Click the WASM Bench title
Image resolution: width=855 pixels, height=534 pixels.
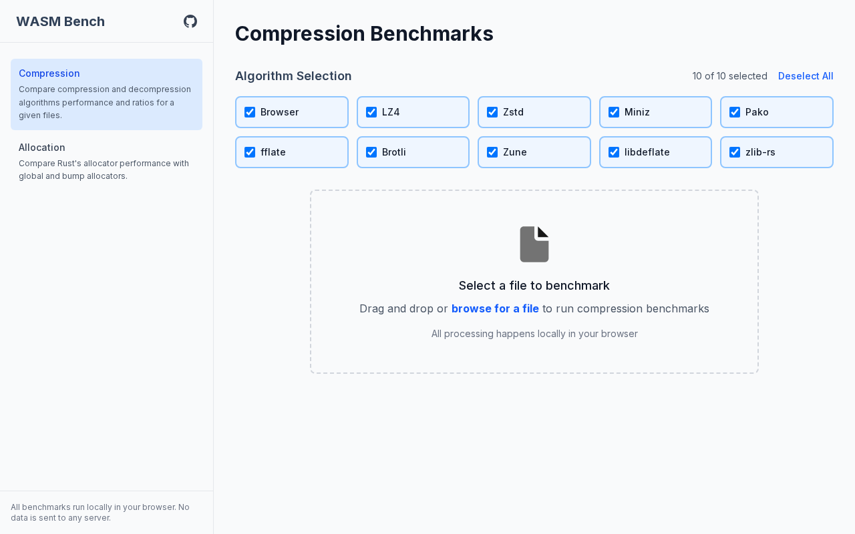coord(60,21)
